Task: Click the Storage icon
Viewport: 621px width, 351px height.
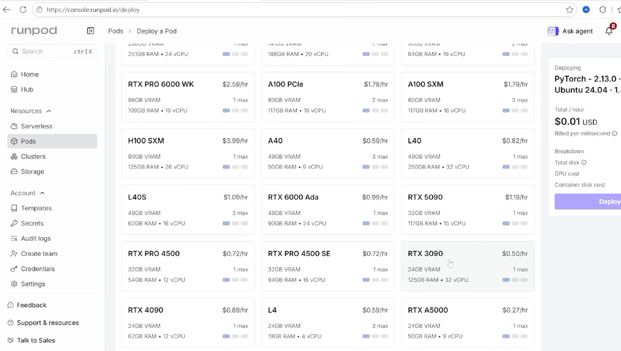Action: click(x=14, y=171)
